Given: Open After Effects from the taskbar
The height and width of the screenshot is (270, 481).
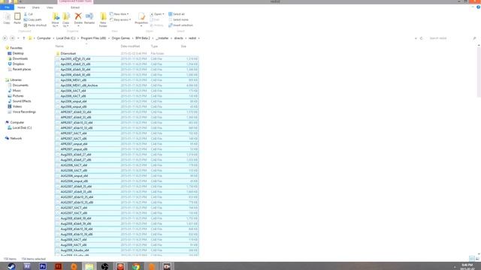Looking at the screenshot, I should tap(27, 266).
